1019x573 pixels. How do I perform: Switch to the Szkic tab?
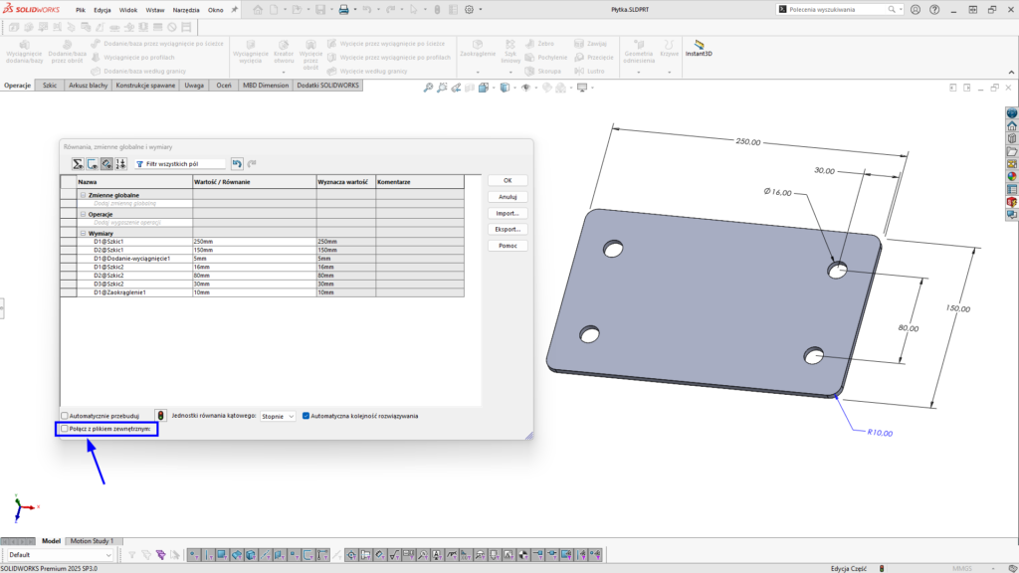click(x=49, y=86)
